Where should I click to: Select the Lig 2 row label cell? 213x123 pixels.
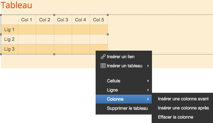(x=9, y=39)
